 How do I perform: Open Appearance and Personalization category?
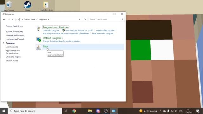(13, 52)
